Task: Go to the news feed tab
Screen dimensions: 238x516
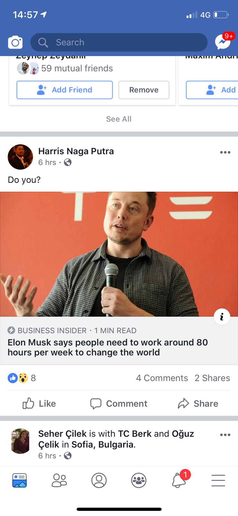Action: pyautogui.click(x=19, y=480)
